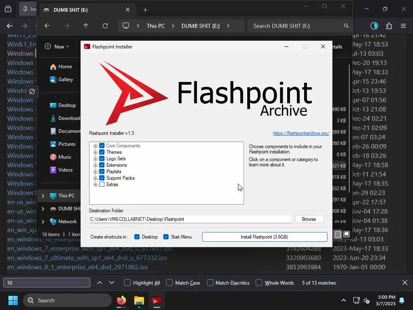Open the Windows Start menu

pos(13,300)
